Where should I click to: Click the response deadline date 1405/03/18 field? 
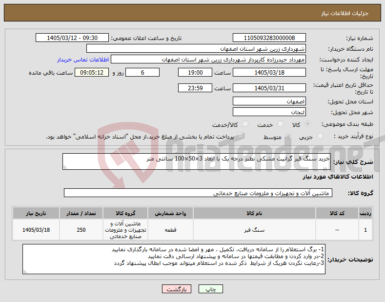pos(269,72)
